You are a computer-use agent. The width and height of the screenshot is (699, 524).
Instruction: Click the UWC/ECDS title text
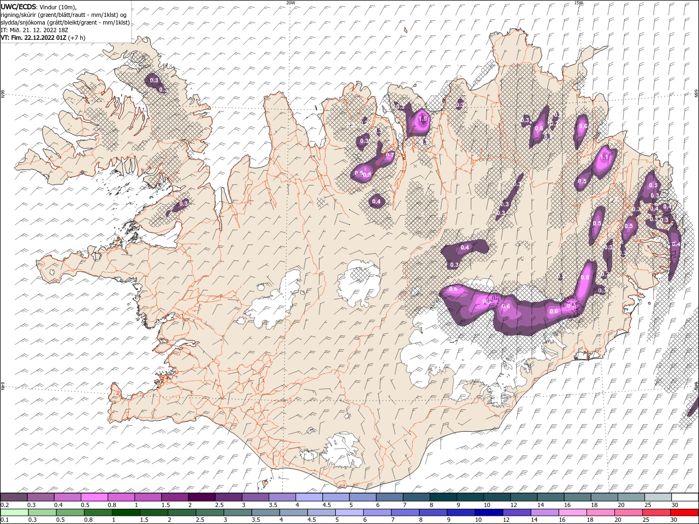tap(19, 7)
